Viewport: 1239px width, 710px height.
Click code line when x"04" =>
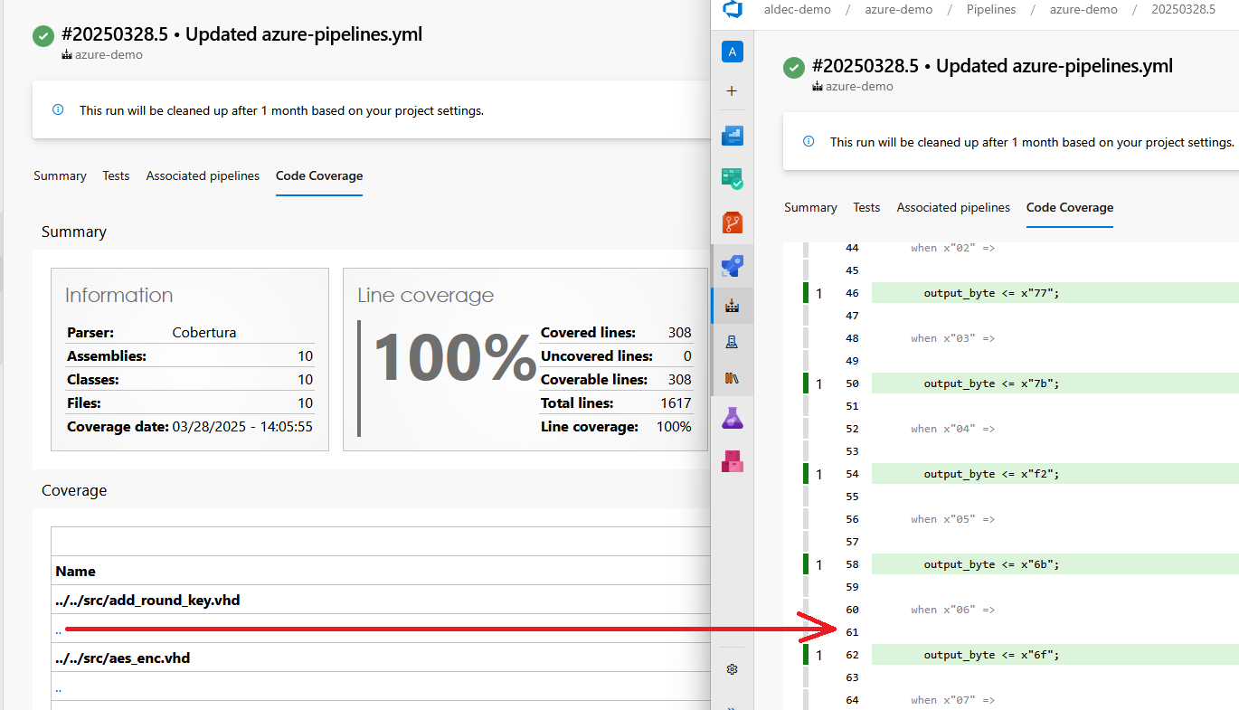click(x=952, y=429)
